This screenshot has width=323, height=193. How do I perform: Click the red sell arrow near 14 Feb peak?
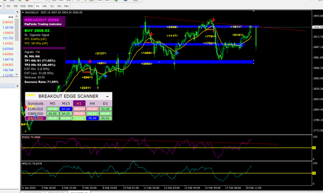(213, 20)
